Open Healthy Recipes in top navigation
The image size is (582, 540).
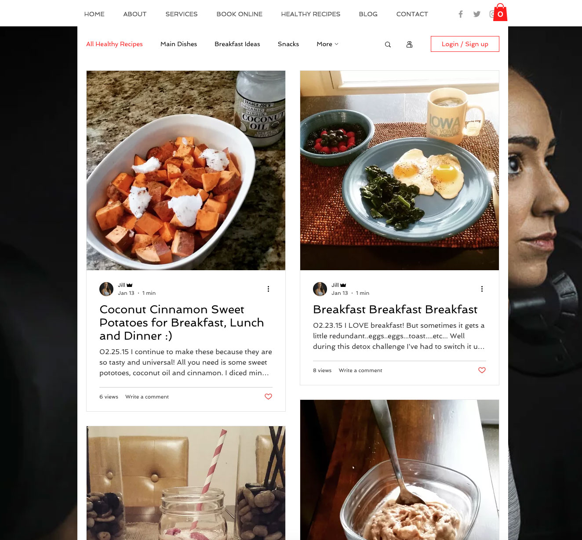pyautogui.click(x=311, y=14)
